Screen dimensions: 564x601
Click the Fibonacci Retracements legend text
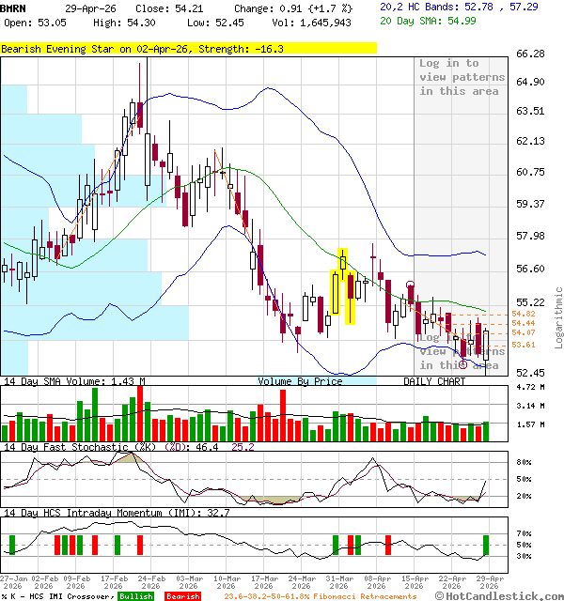click(321, 596)
